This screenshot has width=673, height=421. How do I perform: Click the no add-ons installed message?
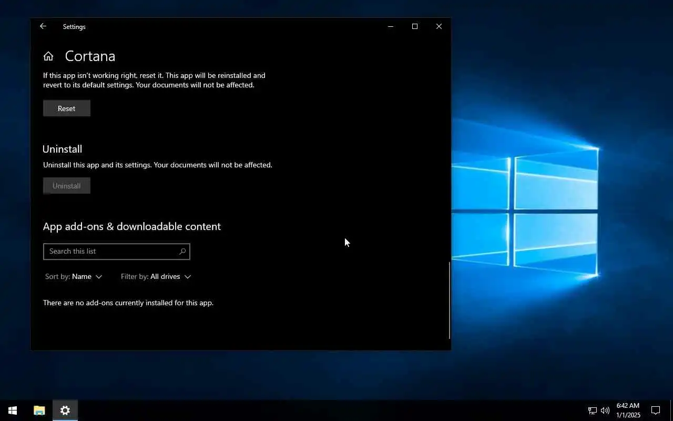click(x=128, y=303)
